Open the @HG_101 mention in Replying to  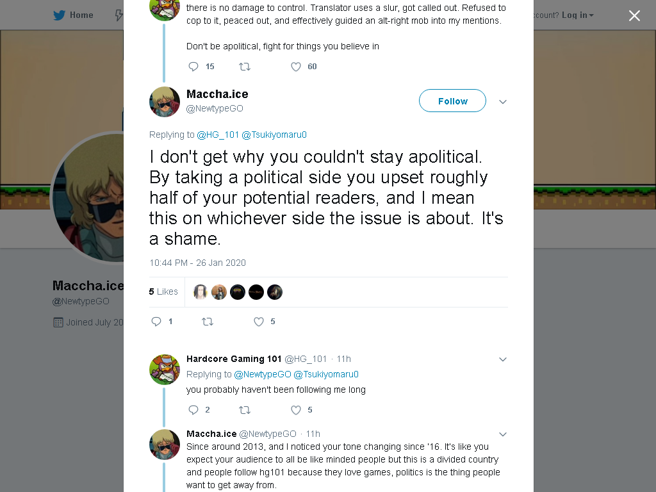click(218, 135)
